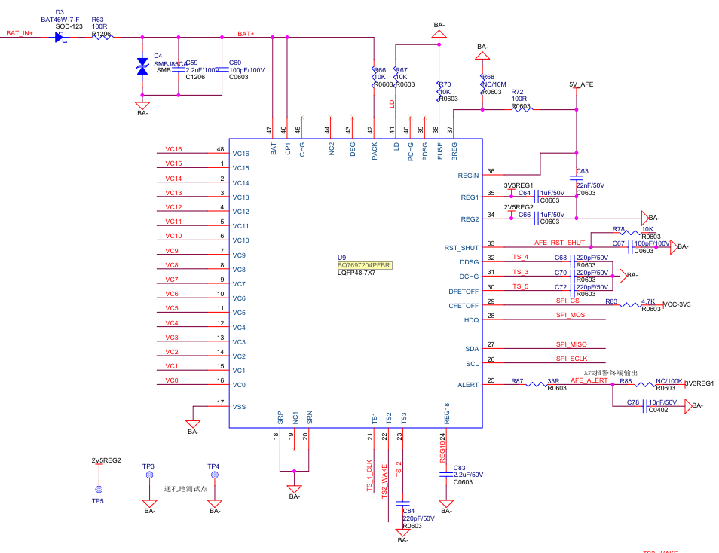The width and height of the screenshot is (719, 553).
Task: Click capacitor C72 on TS_5 line
Action: tap(573, 291)
